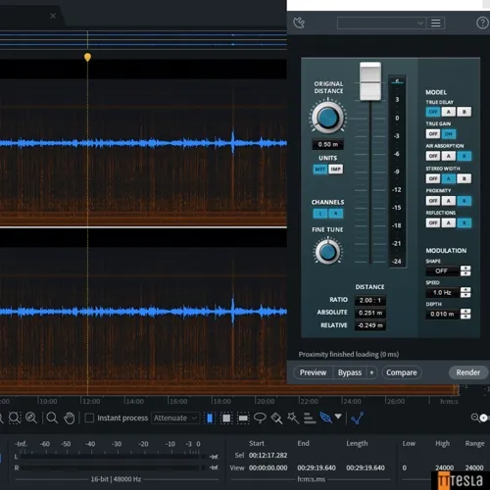Click the white distance fader handle
This screenshot has width=490, height=490.
[370, 81]
